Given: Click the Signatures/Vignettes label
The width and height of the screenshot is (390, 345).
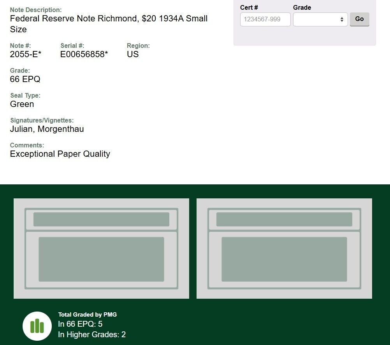Looking at the screenshot, I should [42, 120].
